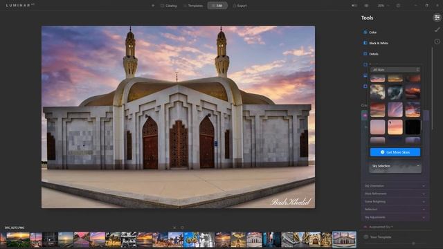Viewport: 443px width, 249px height.
Task: Choose the highlighted orange-pink sunset sky
Action: point(395,127)
